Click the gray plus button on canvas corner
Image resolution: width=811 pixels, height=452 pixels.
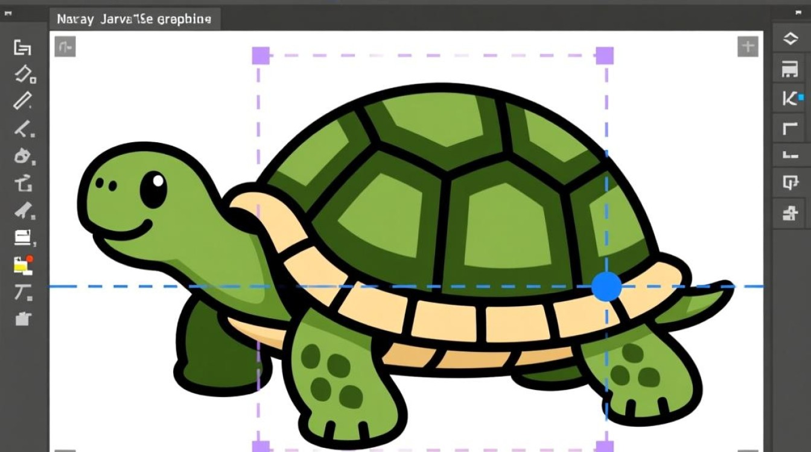(x=748, y=46)
